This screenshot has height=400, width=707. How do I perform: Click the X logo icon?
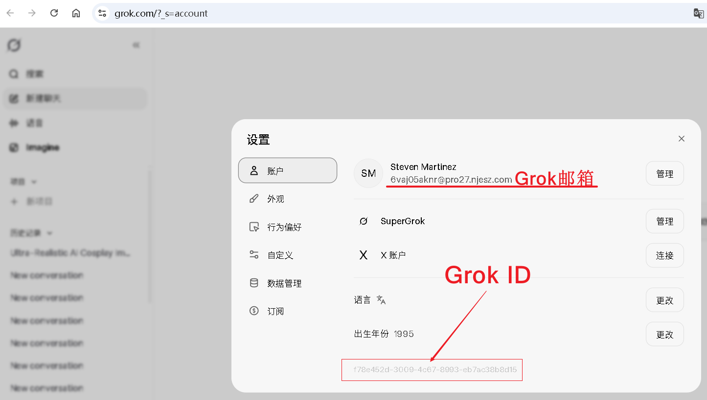tap(363, 255)
